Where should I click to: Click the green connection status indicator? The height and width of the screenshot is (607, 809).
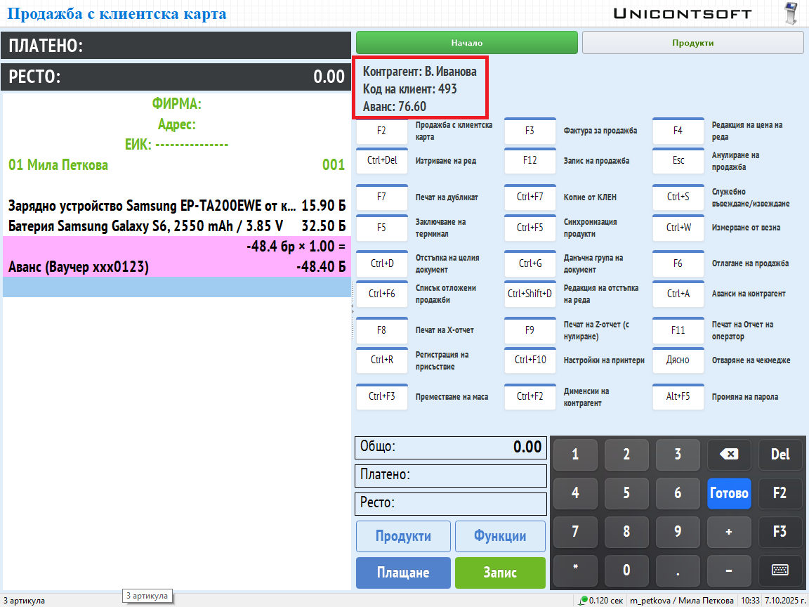click(x=584, y=600)
